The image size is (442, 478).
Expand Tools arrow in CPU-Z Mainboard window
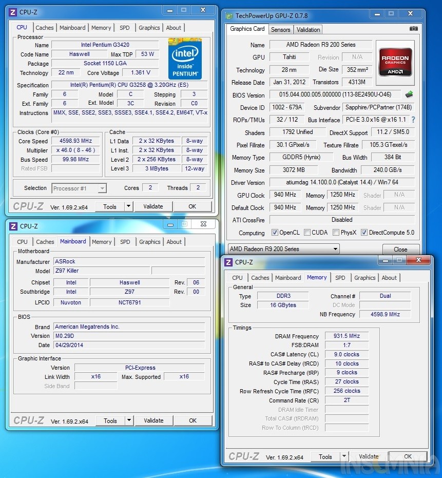click(129, 420)
